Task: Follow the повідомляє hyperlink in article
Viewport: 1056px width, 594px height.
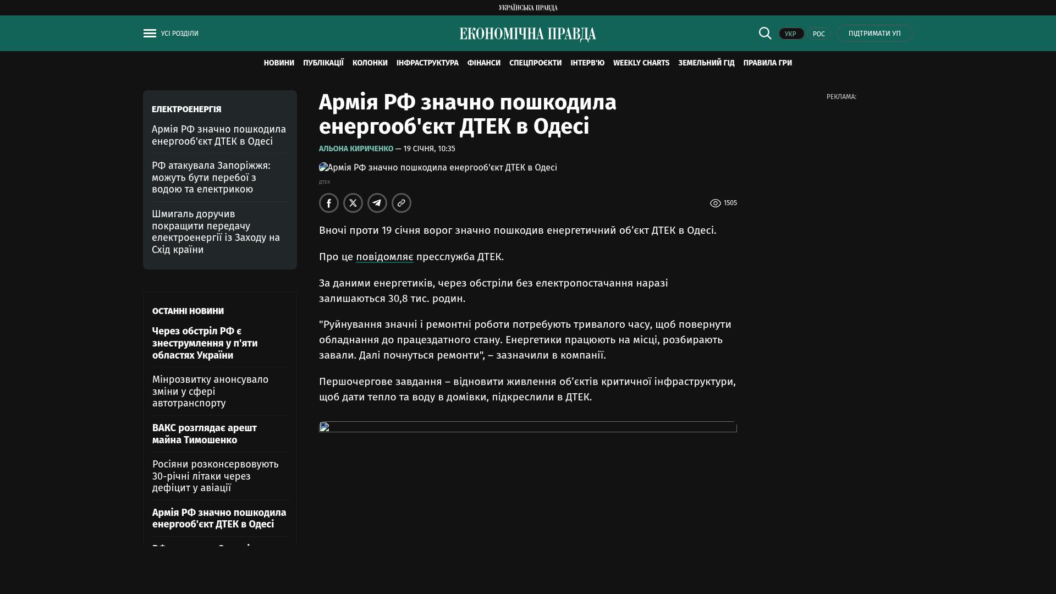Action: coord(384,257)
